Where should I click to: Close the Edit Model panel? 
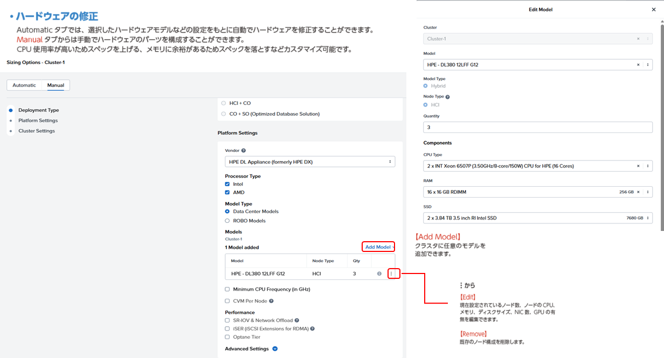click(x=654, y=10)
